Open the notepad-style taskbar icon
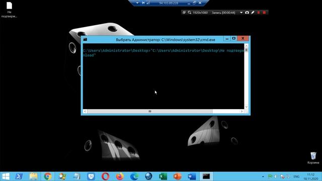Screen dimensions: 322x181 (x=76, y=176)
